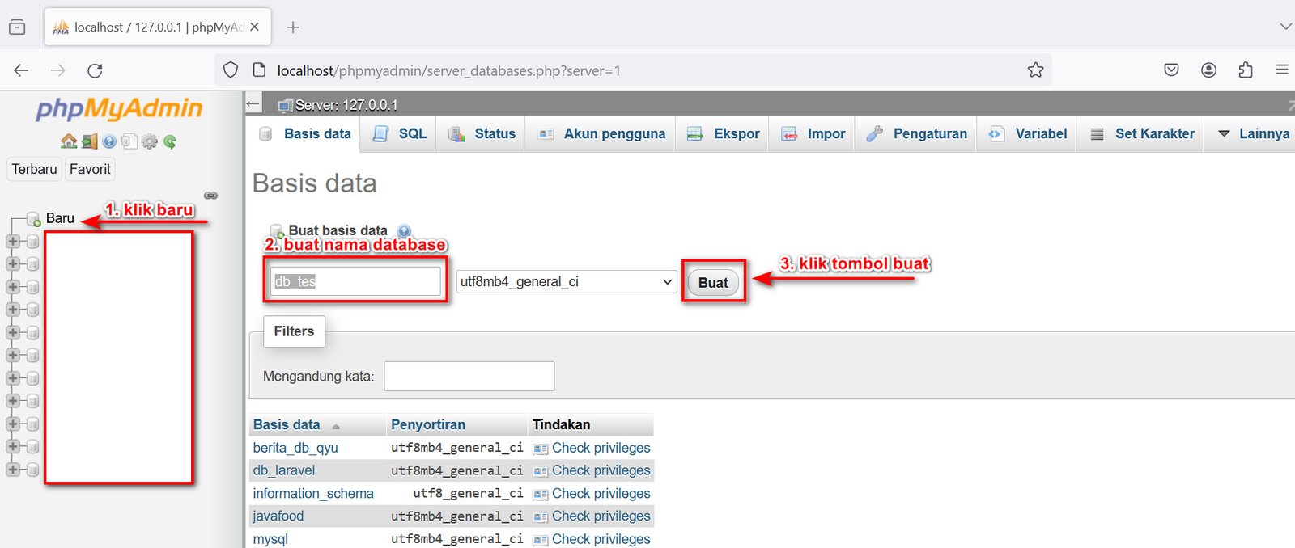Open the phpMyAdmin home icon

tap(69, 141)
